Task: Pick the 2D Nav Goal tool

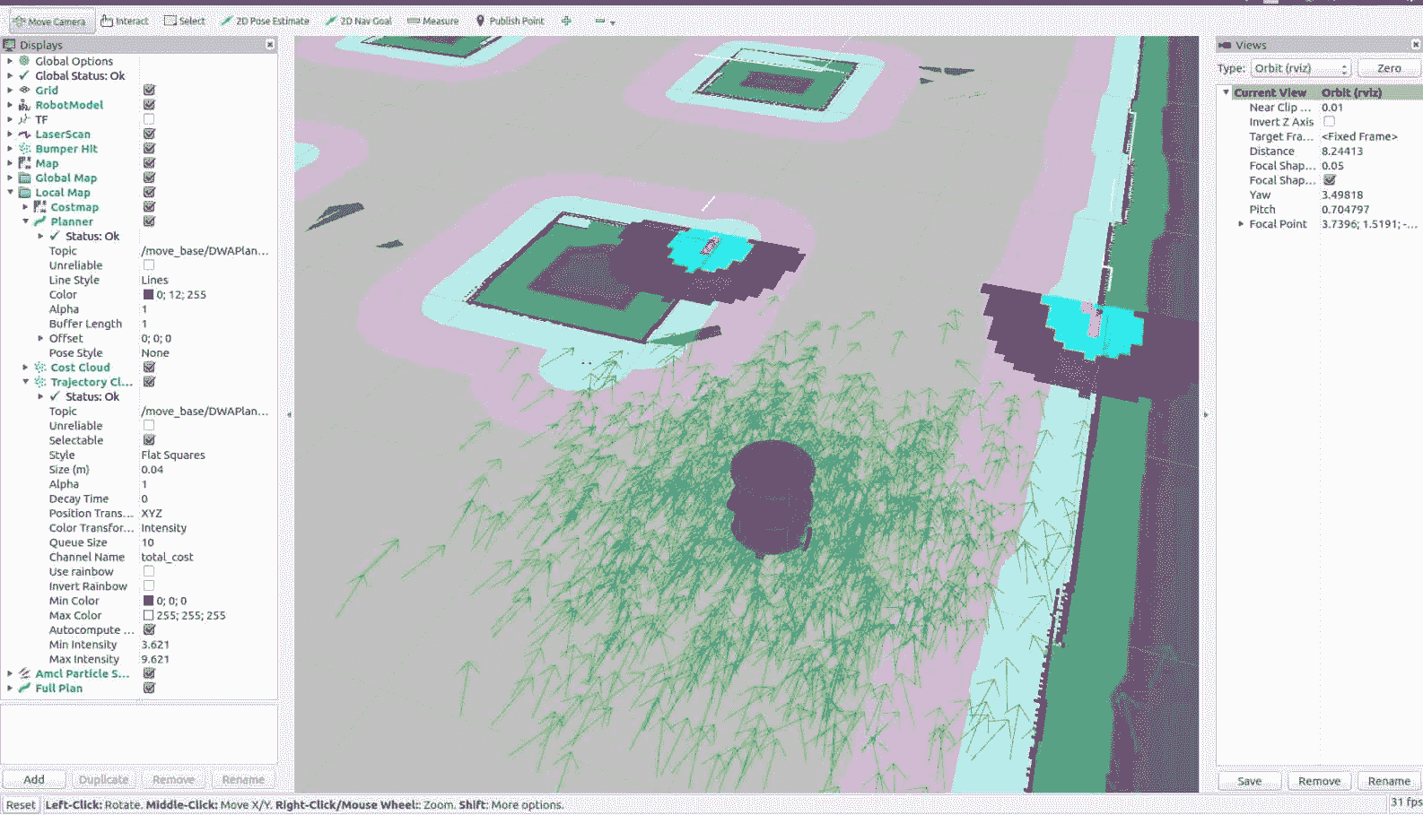Action: click(x=358, y=21)
